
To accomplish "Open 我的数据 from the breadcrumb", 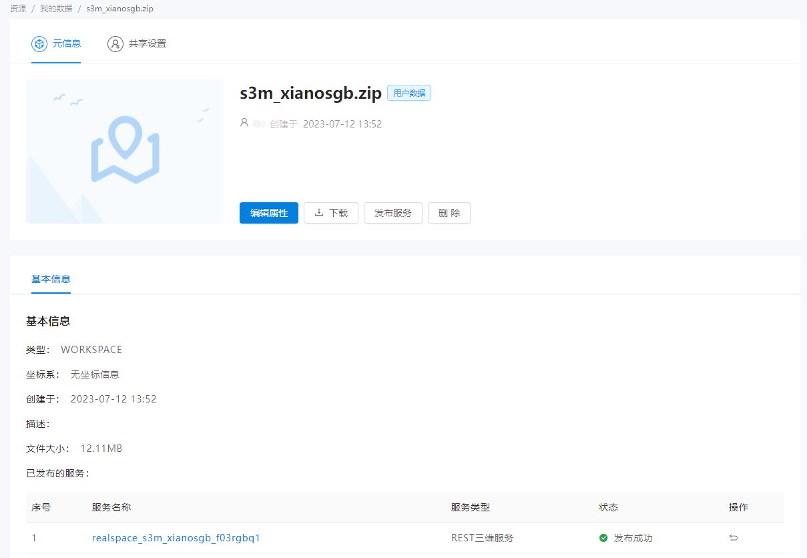I will click(56, 9).
